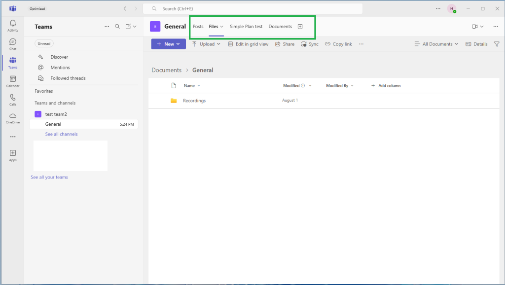Open the Documents tab
This screenshot has width=505, height=285.
pos(280,27)
